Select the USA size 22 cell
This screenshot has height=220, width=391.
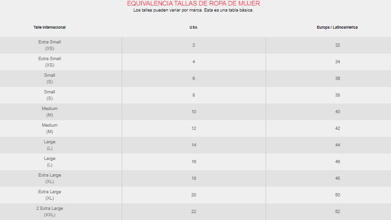pos(194,212)
